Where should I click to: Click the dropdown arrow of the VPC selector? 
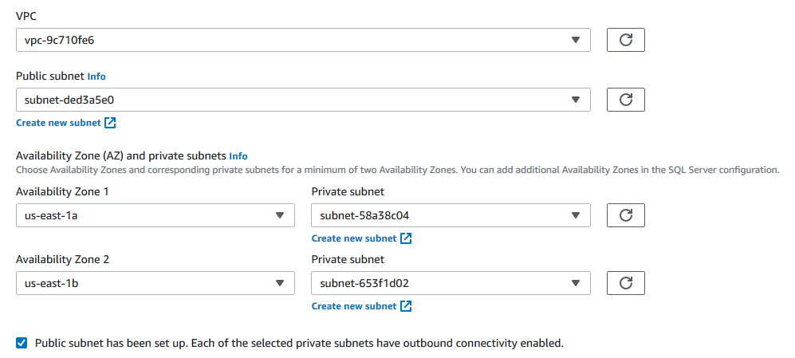577,40
